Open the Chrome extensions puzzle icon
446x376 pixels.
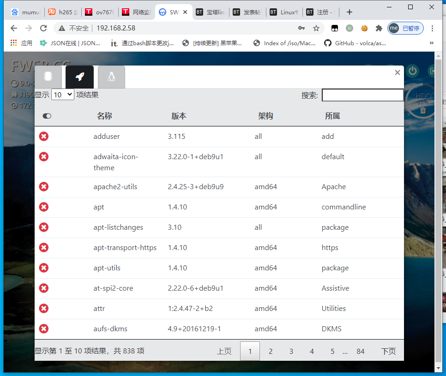pos(379,28)
